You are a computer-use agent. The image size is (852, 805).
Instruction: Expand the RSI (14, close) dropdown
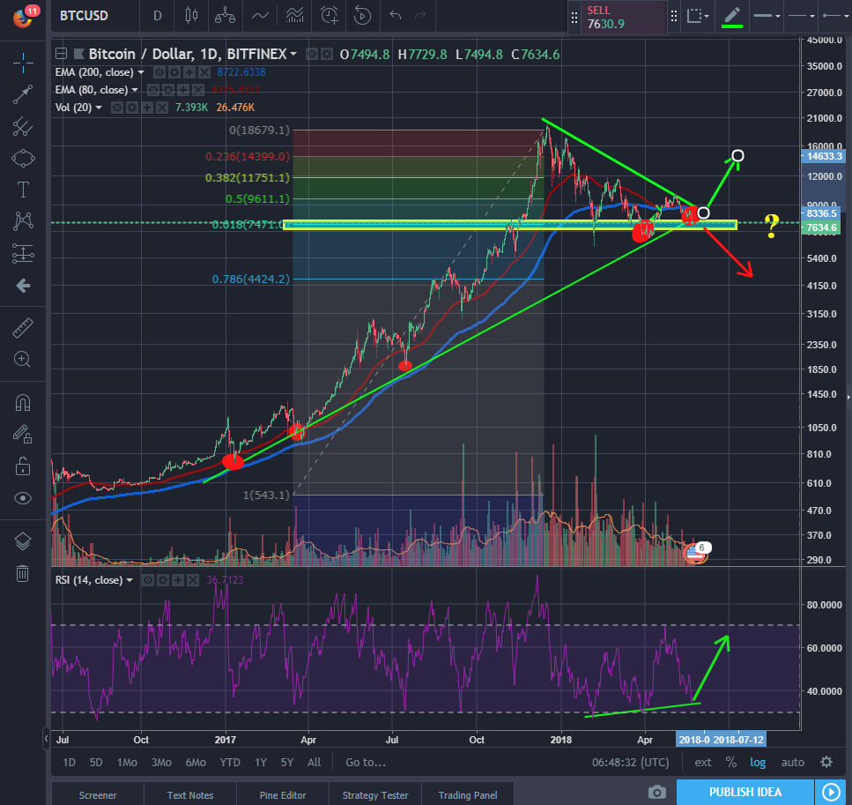[x=130, y=580]
